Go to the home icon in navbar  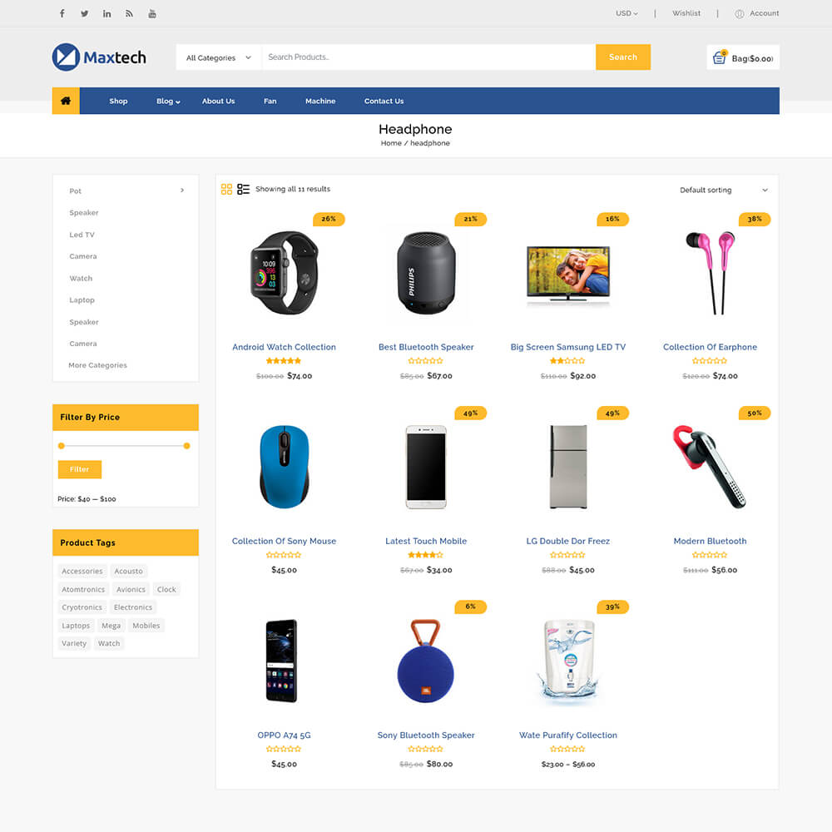click(66, 101)
